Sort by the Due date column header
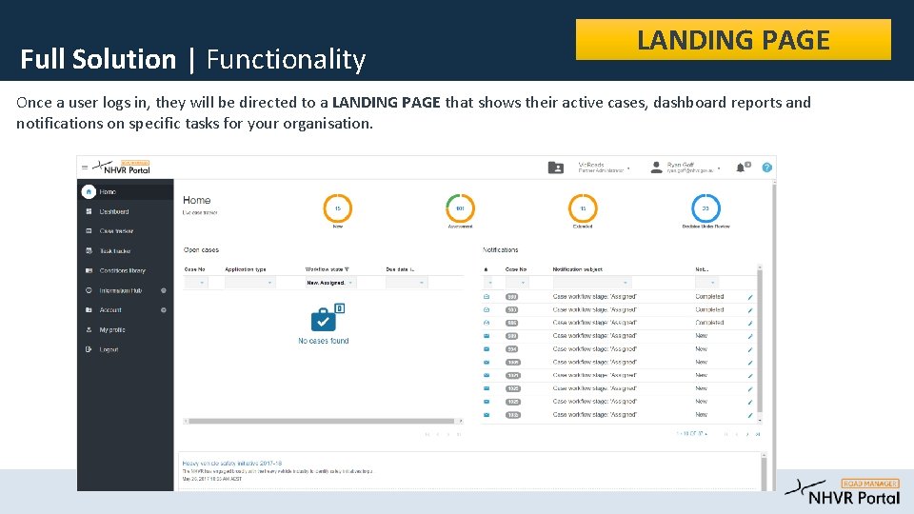Screen dimensions: 914x514 coord(400,269)
